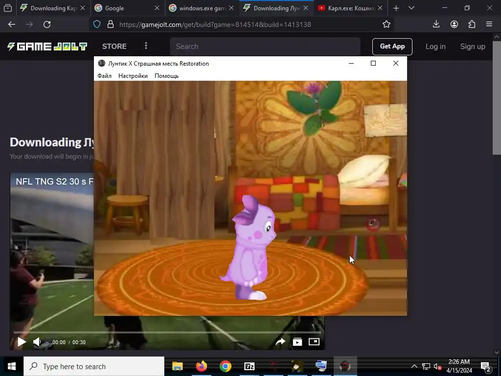Viewport: 501px width, 376px height.
Task: Reload the current page
Action: pos(47,24)
